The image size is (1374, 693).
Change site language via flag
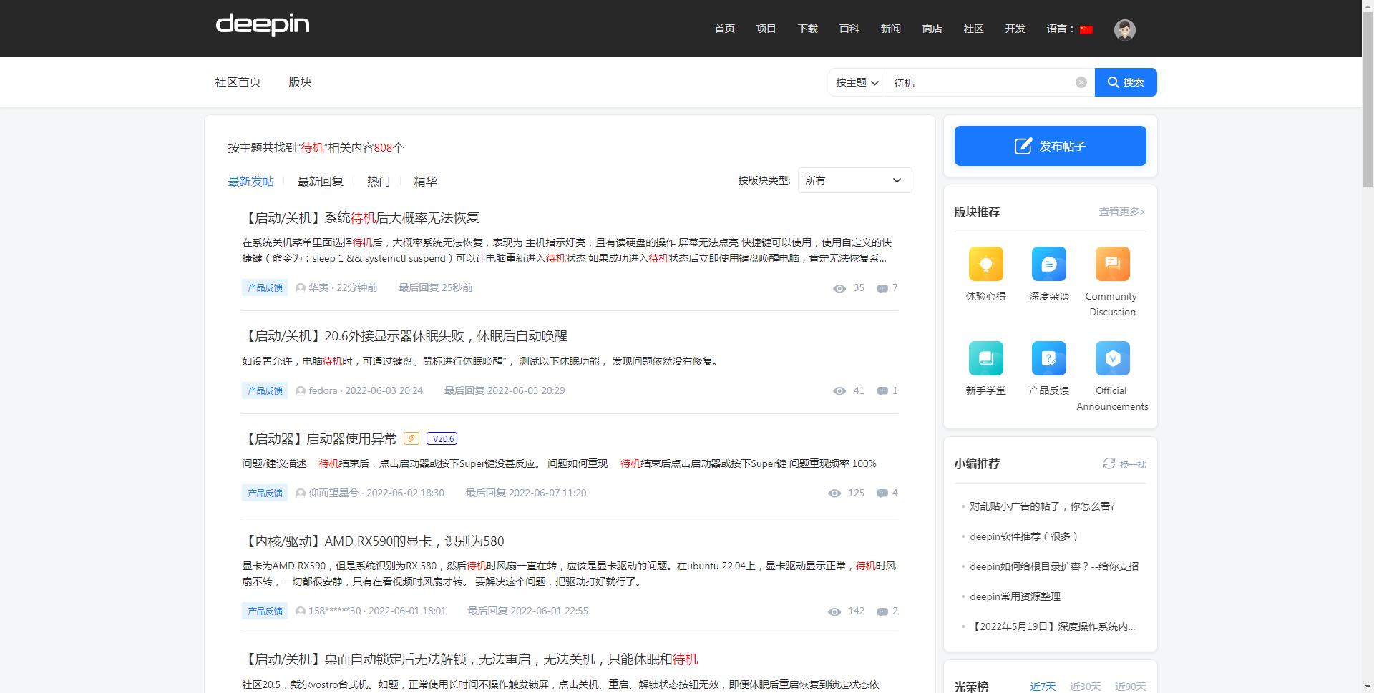coord(1086,29)
